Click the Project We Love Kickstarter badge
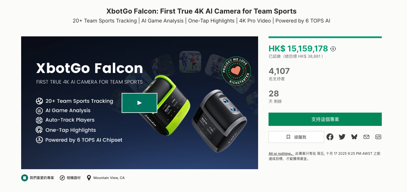 click(236, 71)
